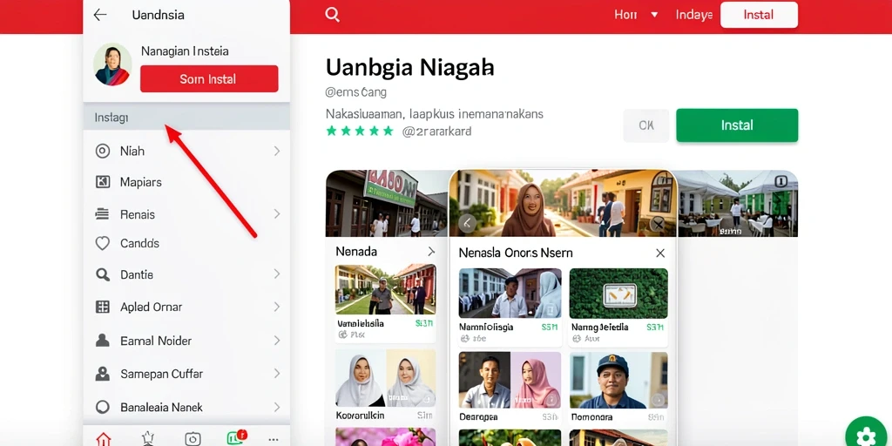Open the Mapiars menu entry

tap(186, 182)
